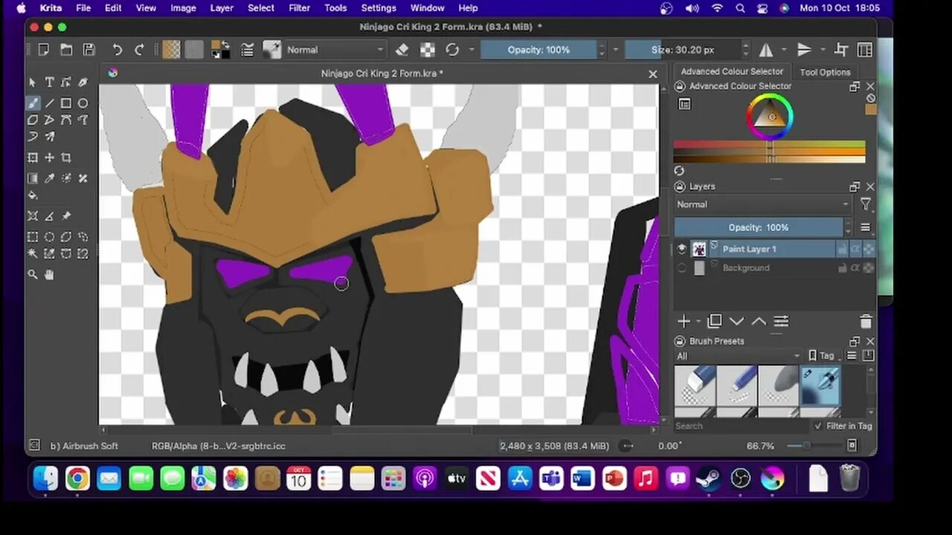
Task: Select the Rectangular Selection tool
Action: (x=33, y=237)
